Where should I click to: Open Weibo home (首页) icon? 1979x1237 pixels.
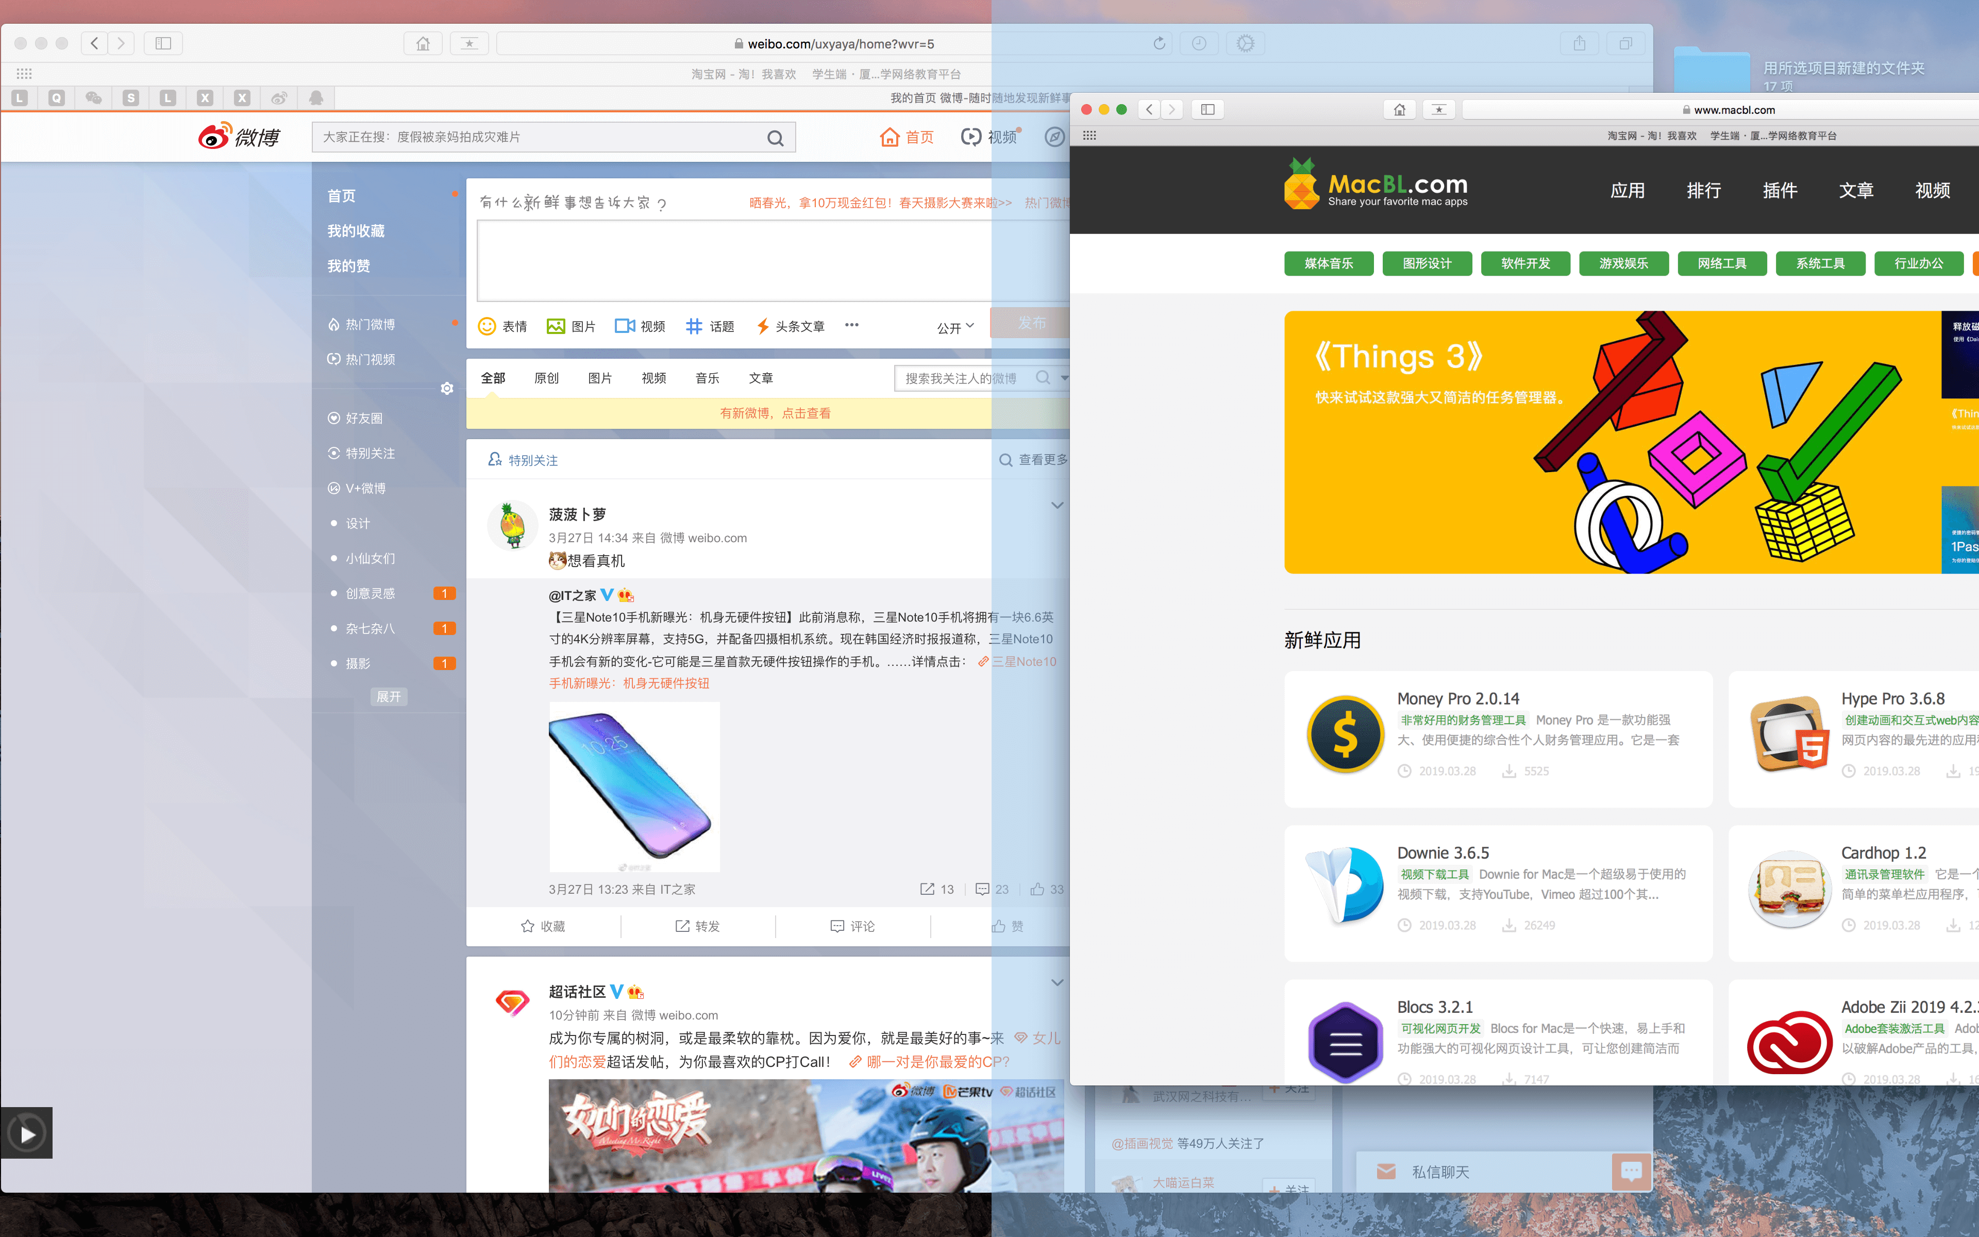click(889, 138)
